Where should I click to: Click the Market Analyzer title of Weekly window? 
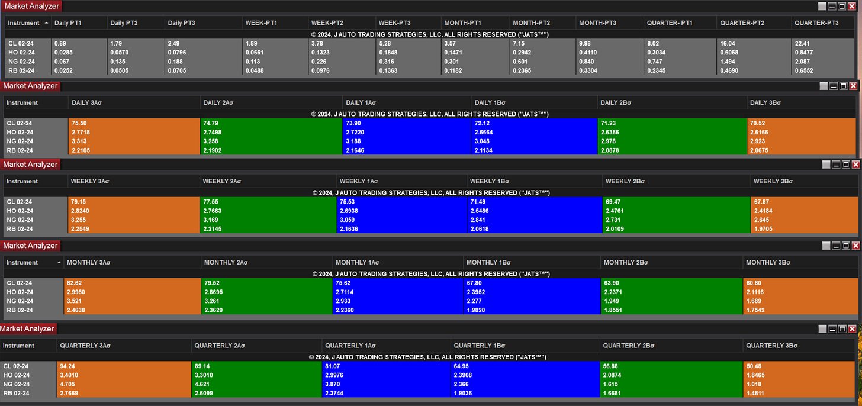click(x=31, y=165)
